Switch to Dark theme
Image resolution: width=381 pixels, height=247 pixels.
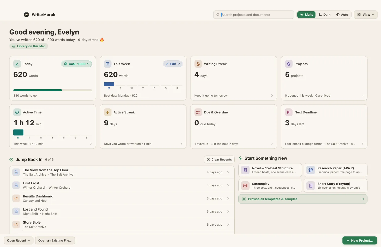tap(325, 15)
